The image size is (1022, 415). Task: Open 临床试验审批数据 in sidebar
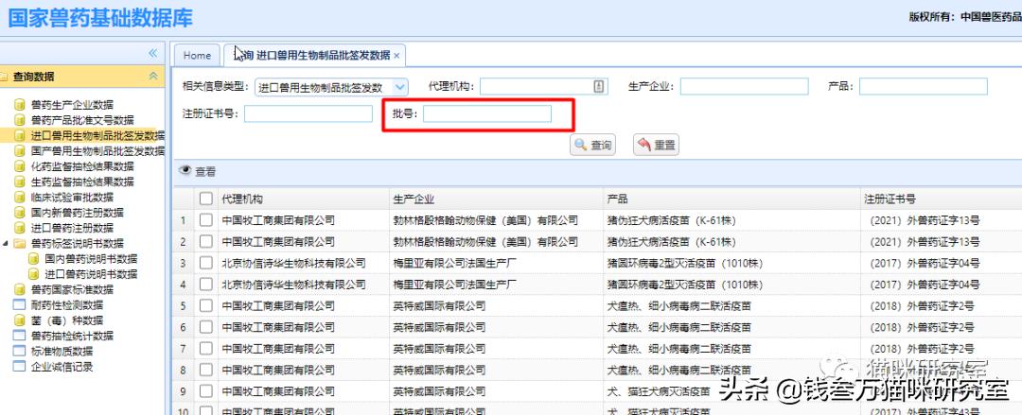72,198
